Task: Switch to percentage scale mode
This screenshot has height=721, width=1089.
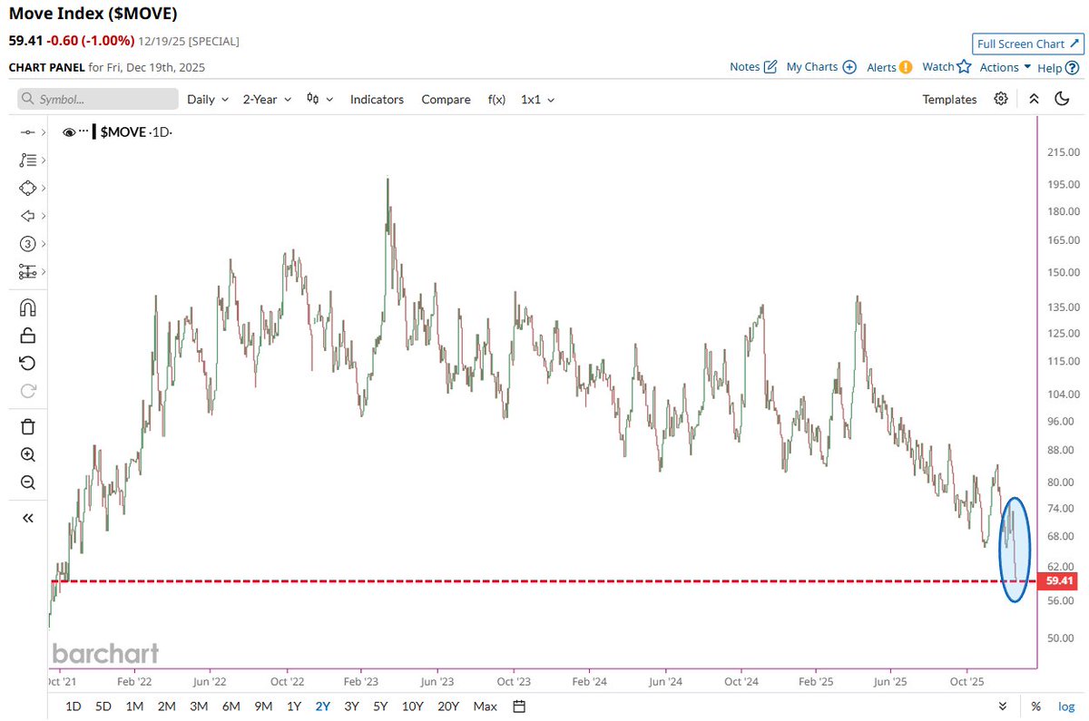Action: [1035, 706]
